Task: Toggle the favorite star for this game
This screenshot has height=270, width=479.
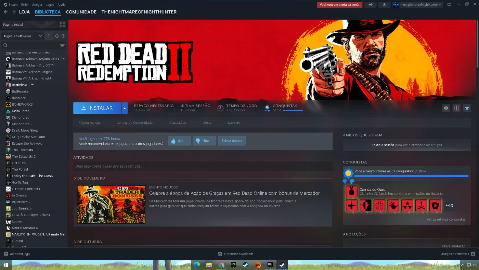Action: [467, 108]
